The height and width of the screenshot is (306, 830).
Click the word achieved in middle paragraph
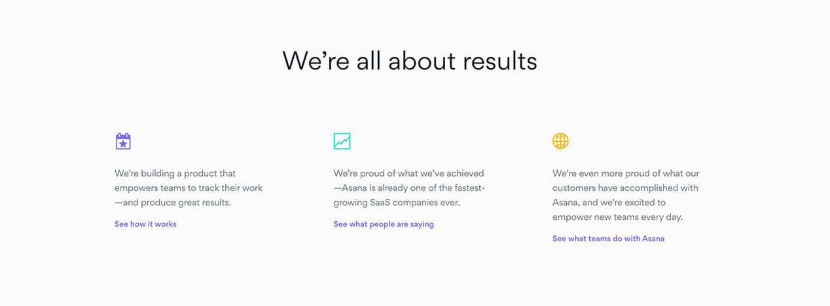[464, 173]
